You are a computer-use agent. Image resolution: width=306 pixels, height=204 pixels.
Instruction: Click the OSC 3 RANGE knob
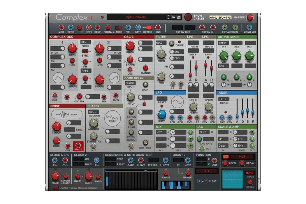click(x=145, y=68)
